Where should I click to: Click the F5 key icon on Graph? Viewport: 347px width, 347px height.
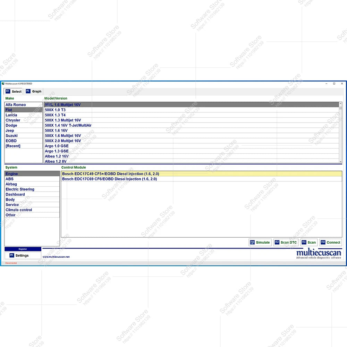pos(28,91)
